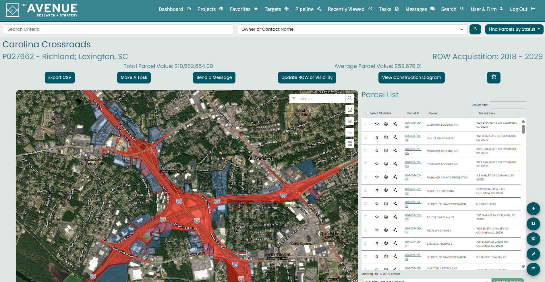The image size is (545, 282).
Task: Open Favorites nav item
Action: (x=244, y=9)
